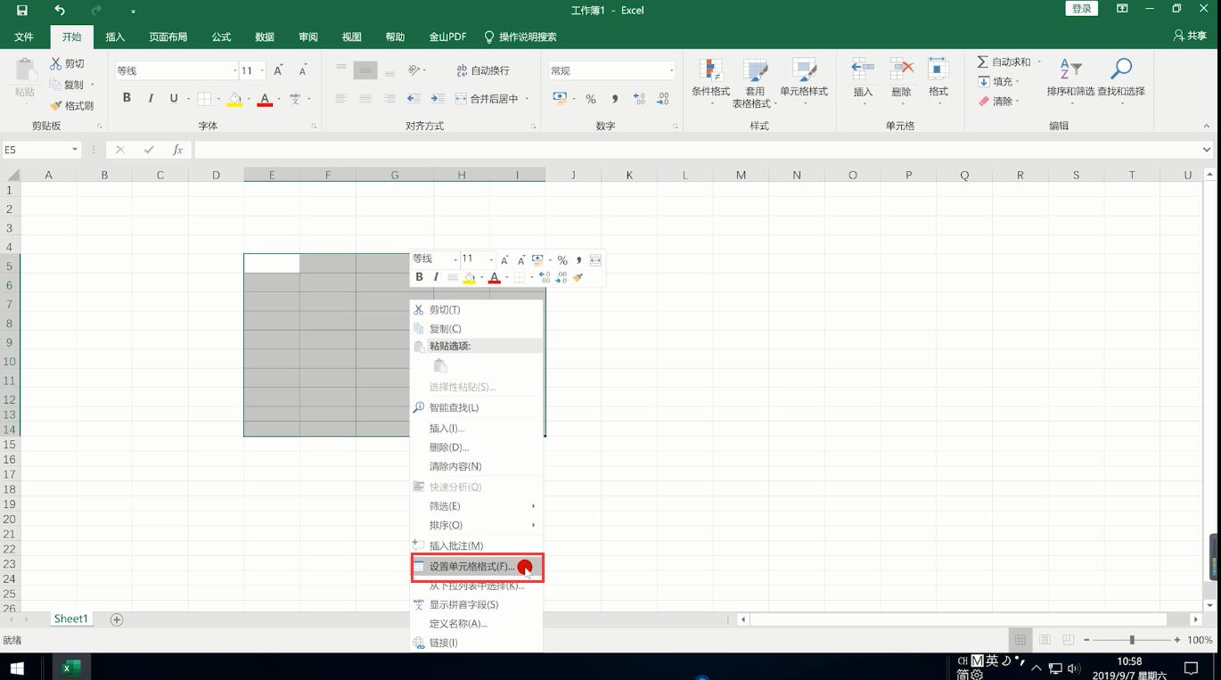The image size is (1221, 680).
Task: Click the Save icon in title bar
Action: click(x=22, y=10)
